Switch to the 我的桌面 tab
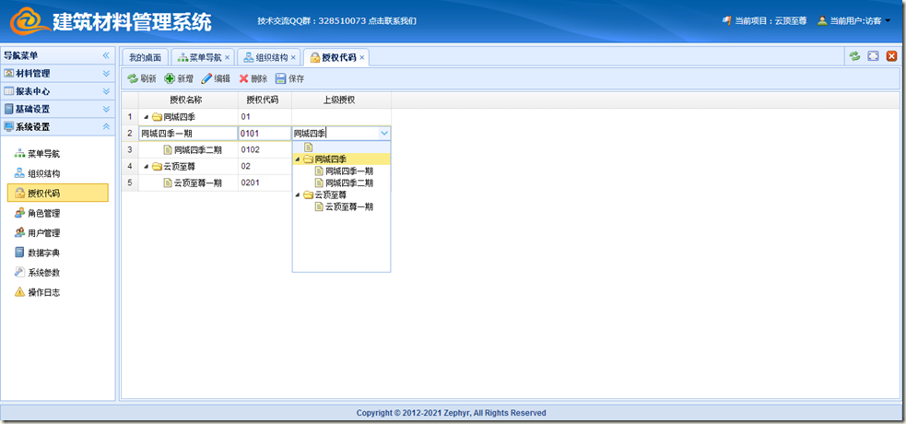Screen dimensions: 906x424 click(x=145, y=57)
